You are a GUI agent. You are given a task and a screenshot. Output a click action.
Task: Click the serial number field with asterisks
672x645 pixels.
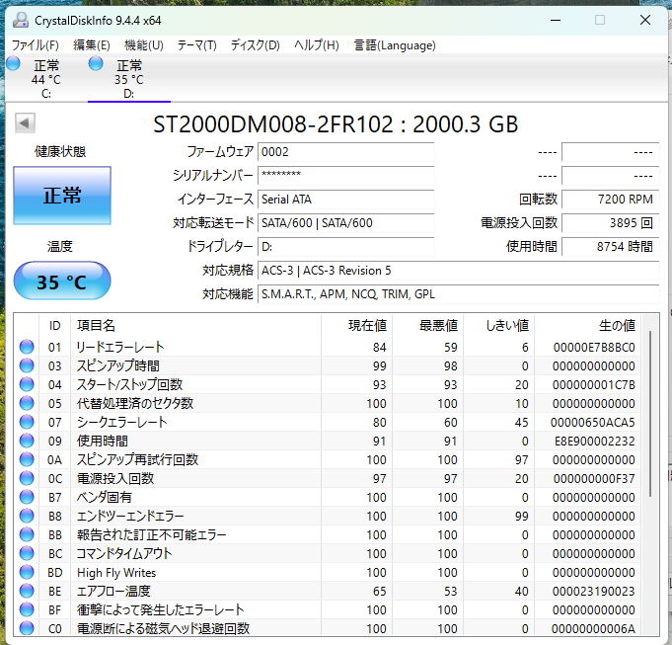point(345,176)
